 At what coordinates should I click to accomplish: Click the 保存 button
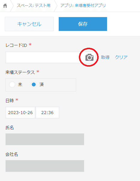click(x=83, y=24)
